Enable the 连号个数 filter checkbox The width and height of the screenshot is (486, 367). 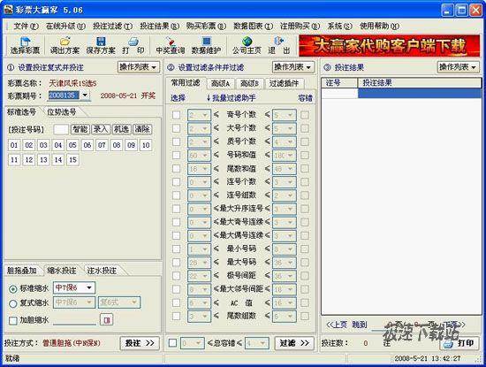click(176, 182)
